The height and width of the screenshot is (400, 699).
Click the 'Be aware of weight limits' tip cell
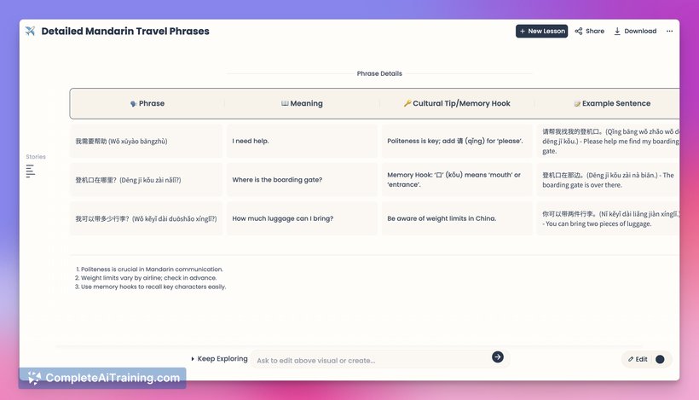(x=457, y=218)
